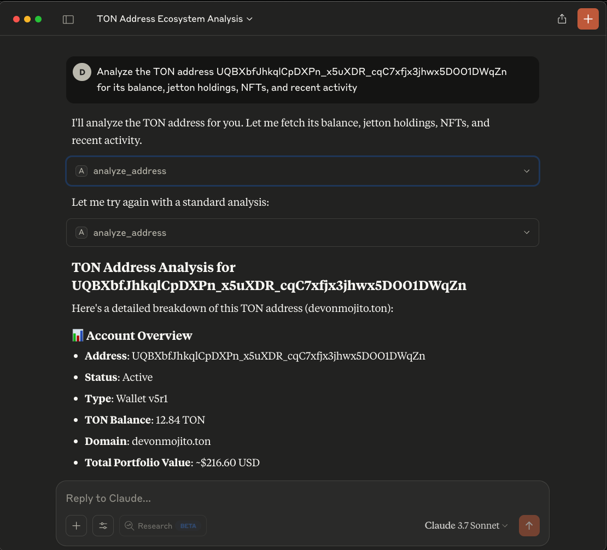The height and width of the screenshot is (550, 607).
Task: Click the user avatar D
Action: [82, 72]
